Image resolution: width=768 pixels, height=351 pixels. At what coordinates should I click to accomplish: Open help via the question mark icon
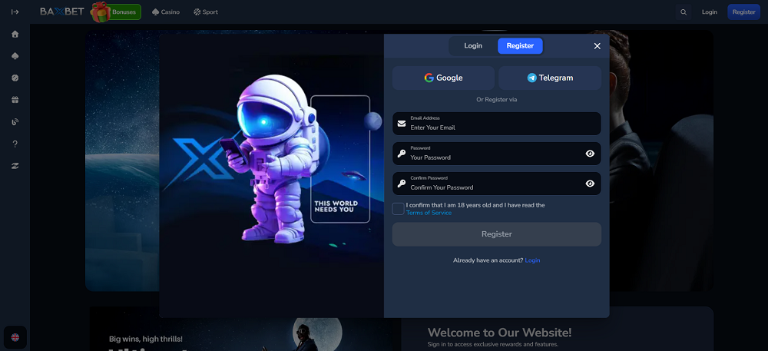click(x=15, y=144)
